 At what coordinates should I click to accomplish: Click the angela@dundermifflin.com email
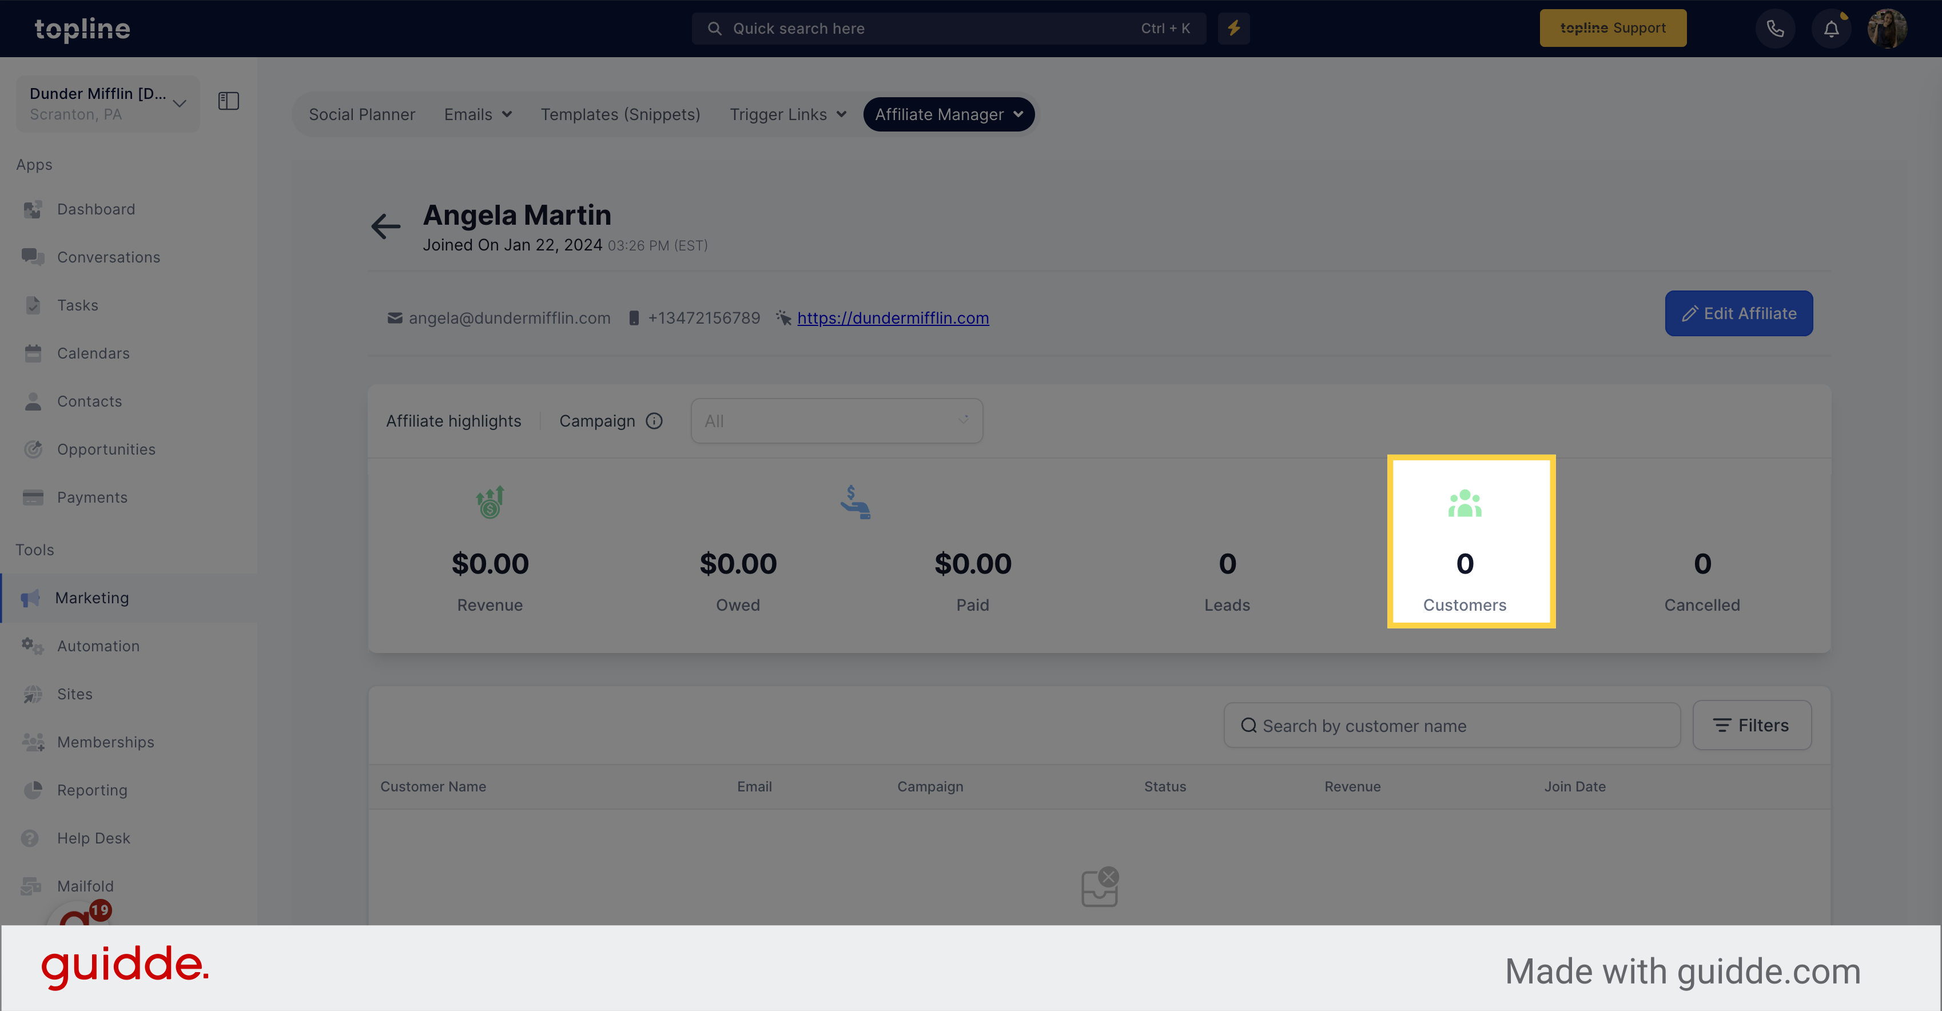click(x=509, y=318)
